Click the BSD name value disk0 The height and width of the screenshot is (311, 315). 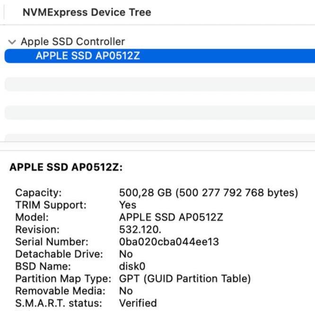tap(132, 267)
